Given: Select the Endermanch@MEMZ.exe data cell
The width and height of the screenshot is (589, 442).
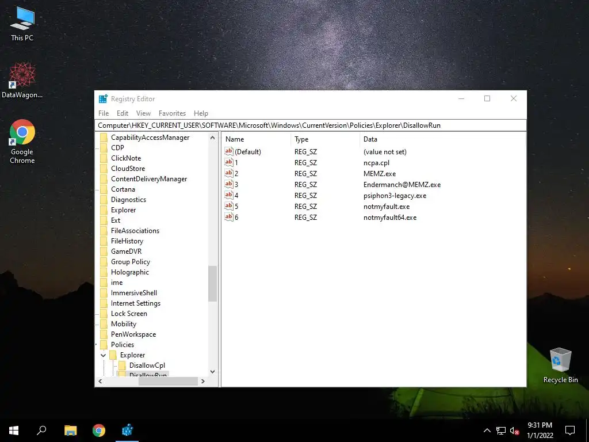Looking at the screenshot, I should [402, 185].
